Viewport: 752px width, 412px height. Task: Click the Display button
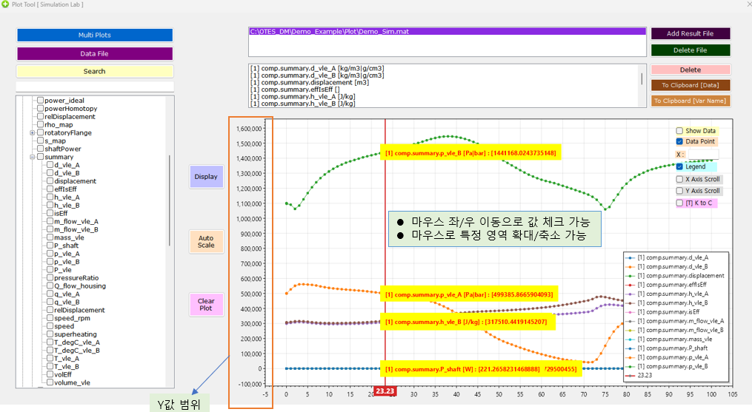pos(206,177)
